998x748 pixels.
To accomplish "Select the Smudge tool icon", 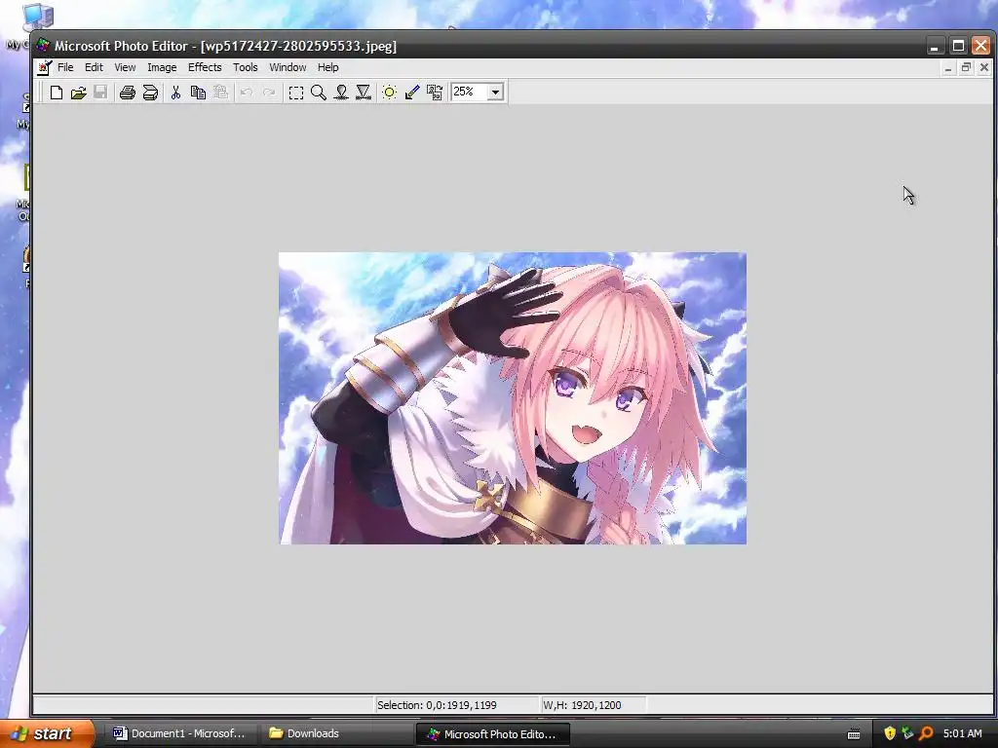I will (341, 93).
